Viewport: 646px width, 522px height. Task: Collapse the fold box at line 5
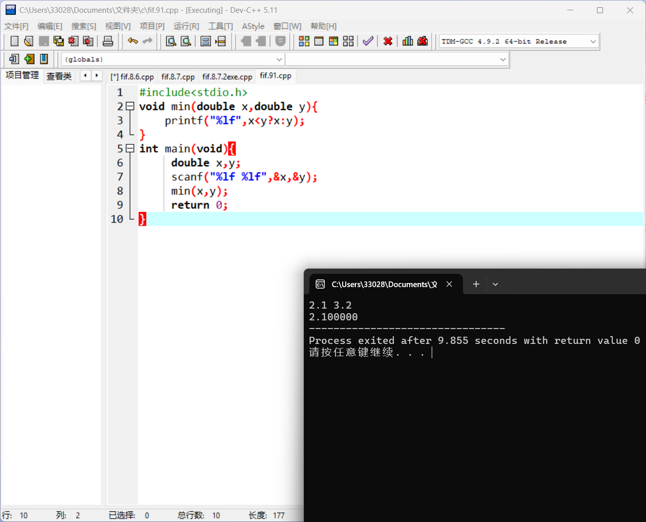pos(130,148)
